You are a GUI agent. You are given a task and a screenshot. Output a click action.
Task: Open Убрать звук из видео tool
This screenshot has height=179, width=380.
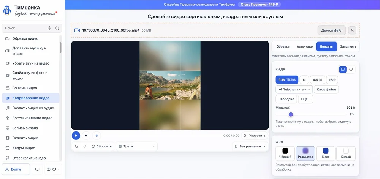pyautogui.click(x=30, y=63)
